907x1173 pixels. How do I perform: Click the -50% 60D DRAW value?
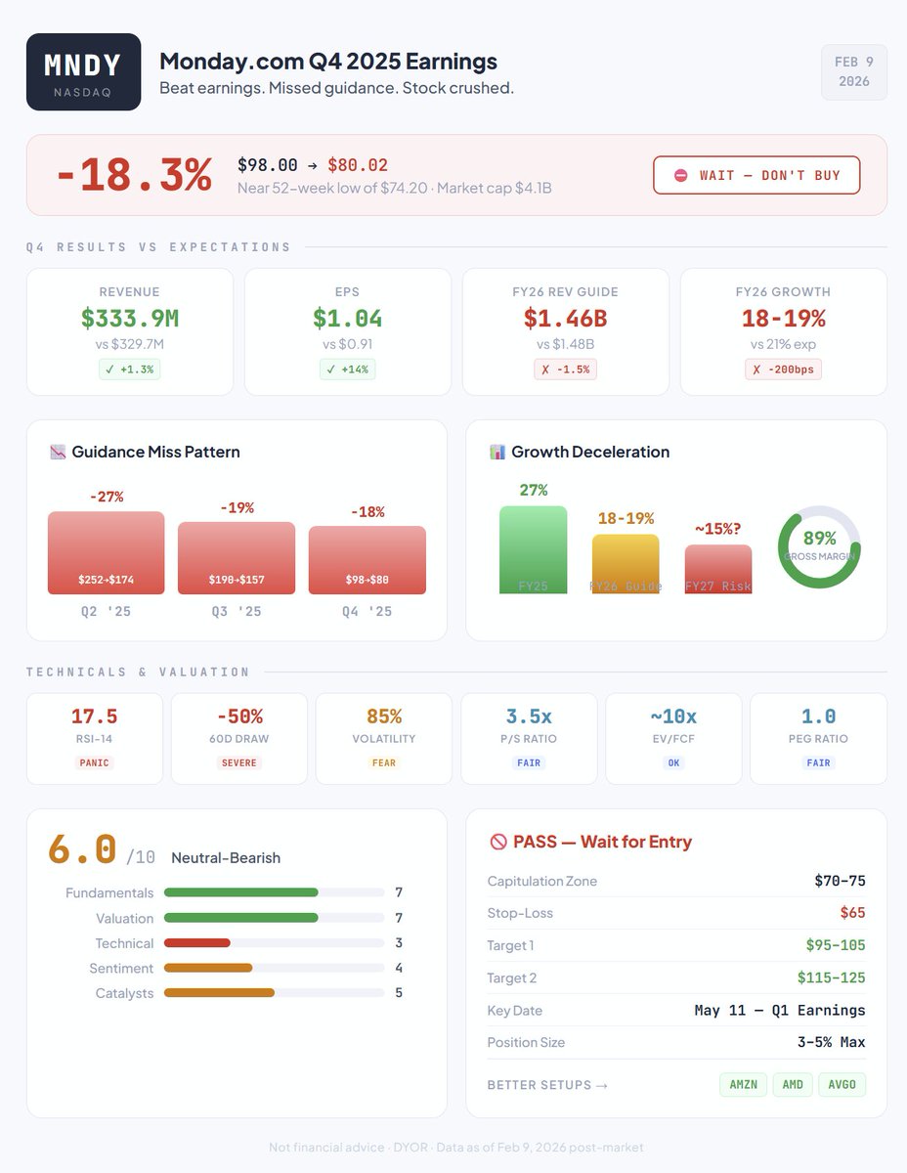pyautogui.click(x=239, y=717)
